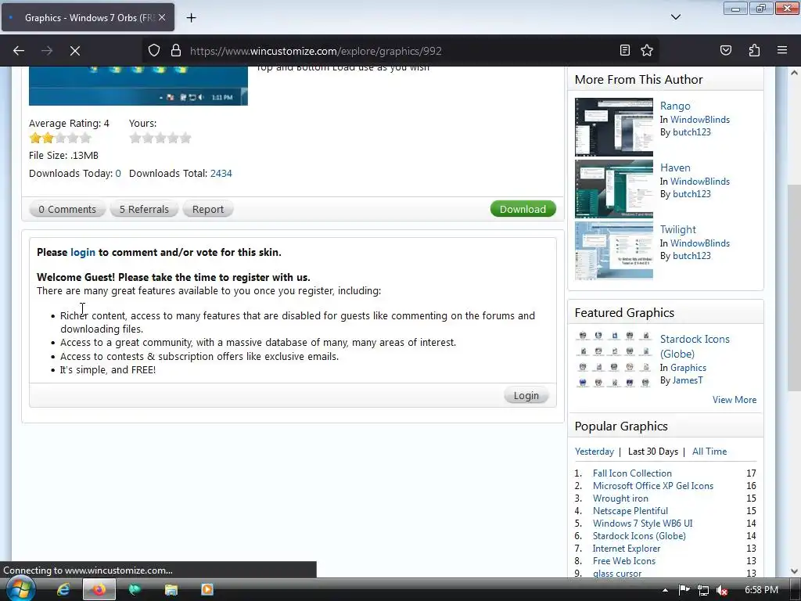Open the skin preview screenshot image

coord(138,86)
